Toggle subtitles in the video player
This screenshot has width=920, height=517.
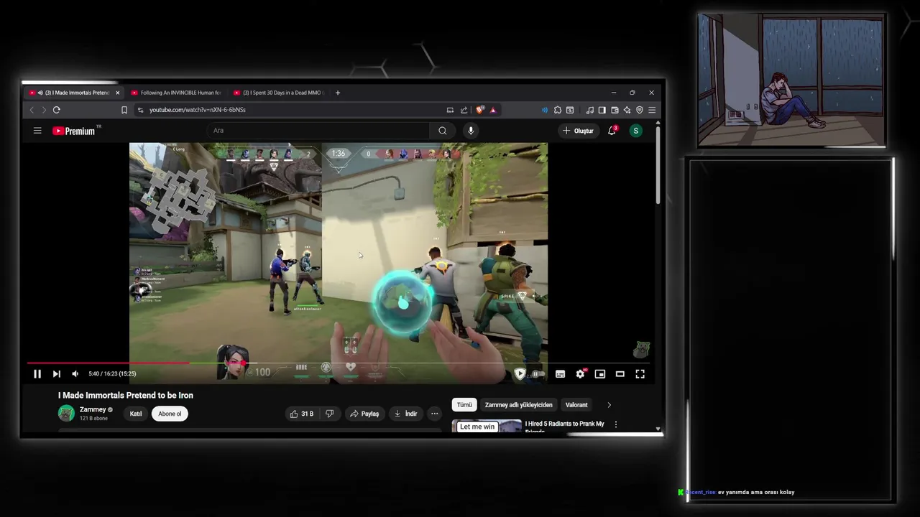coord(560,373)
